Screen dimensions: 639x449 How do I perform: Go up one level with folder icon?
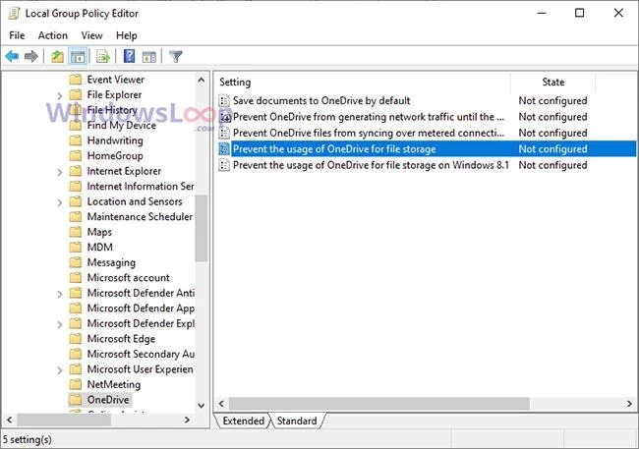tap(57, 56)
